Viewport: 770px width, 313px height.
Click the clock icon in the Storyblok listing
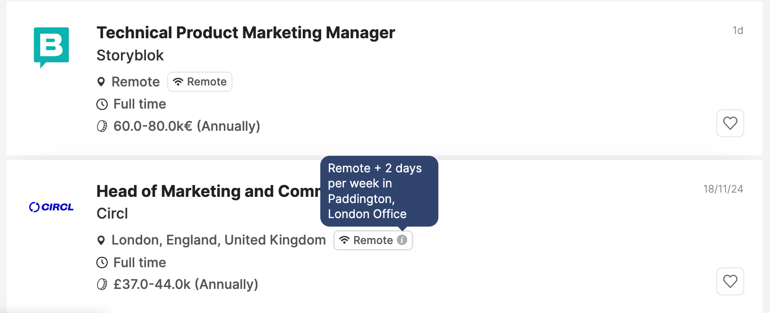pos(102,104)
